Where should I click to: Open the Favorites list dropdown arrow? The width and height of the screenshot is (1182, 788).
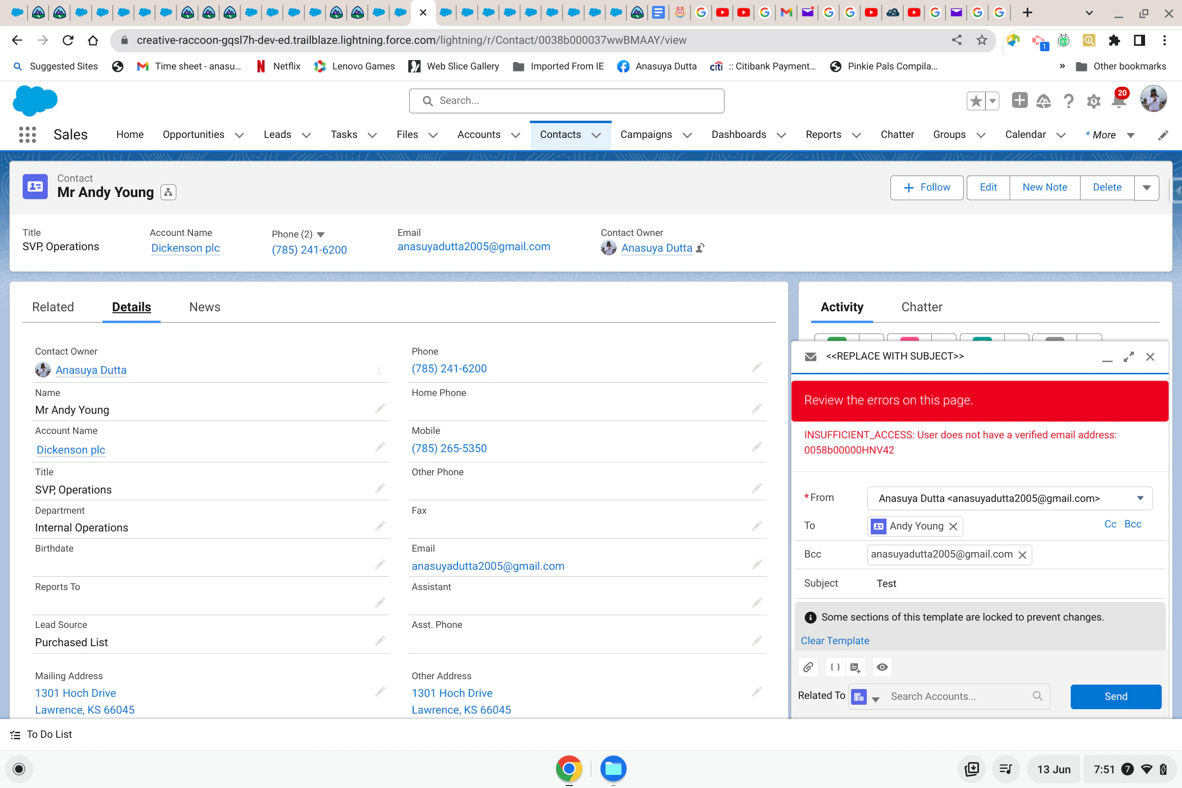point(992,101)
